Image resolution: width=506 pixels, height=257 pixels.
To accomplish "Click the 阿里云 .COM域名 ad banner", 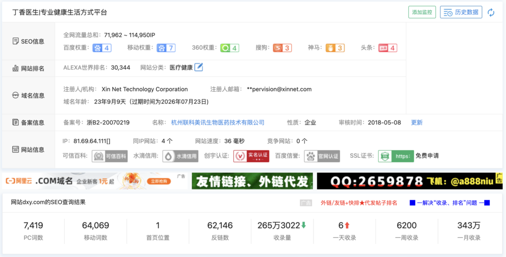I will click(x=94, y=181).
